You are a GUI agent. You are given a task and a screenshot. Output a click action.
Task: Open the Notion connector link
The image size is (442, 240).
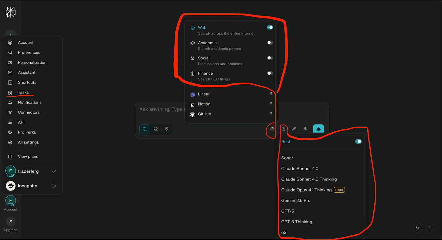[x=231, y=104]
